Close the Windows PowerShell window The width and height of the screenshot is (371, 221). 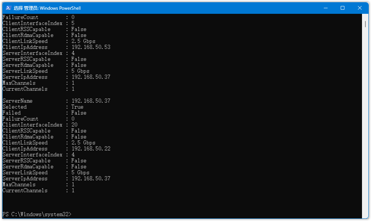[x=360, y=8]
